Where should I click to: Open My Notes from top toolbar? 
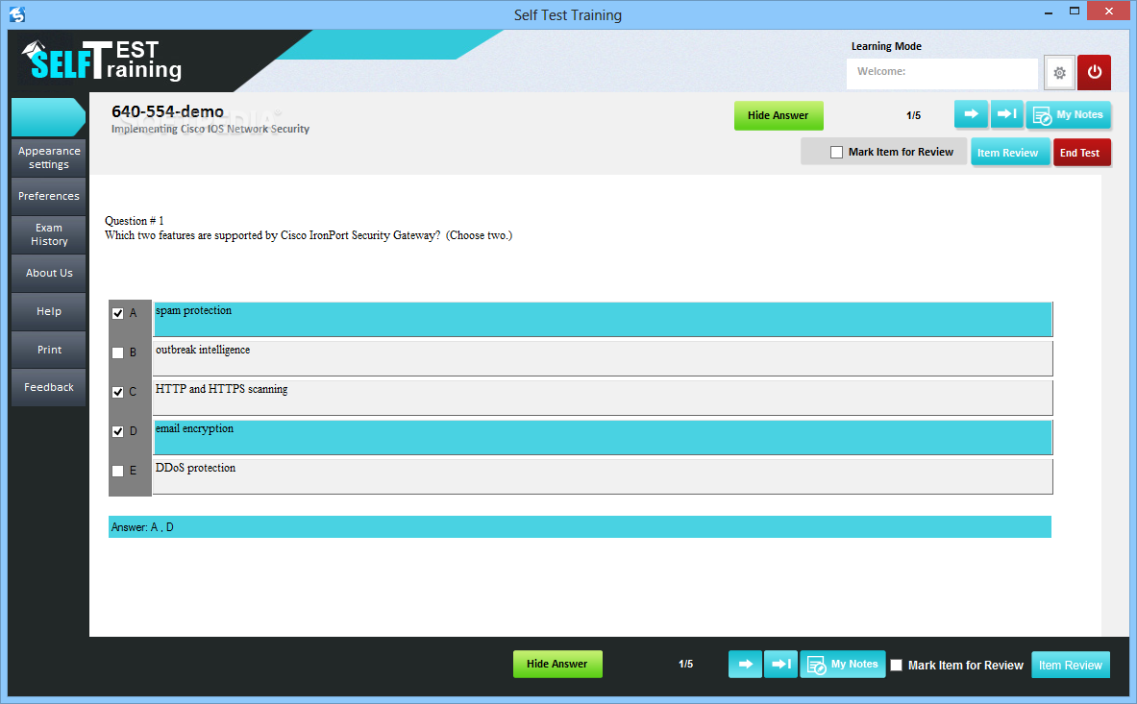click(x=1068, y=115)
